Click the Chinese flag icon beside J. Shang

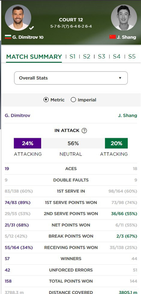[x=112, y=37]
